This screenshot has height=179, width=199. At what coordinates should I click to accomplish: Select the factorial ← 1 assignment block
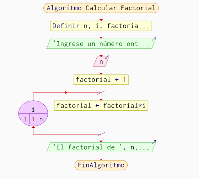tap(101, 80)
